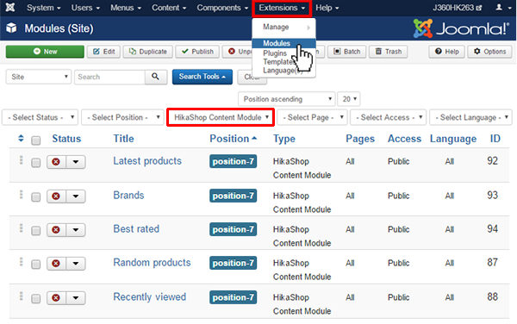The image size is (517, 324).
Task: Open the user account icon menu
Action: [x=503, y=7]
